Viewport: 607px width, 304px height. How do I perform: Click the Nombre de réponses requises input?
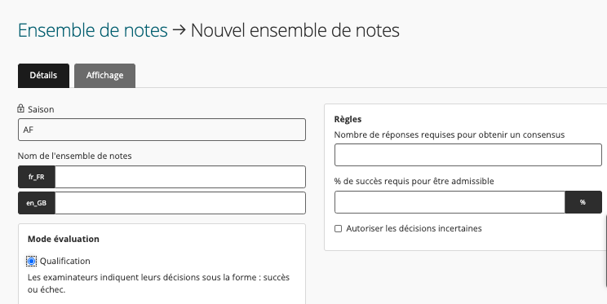click(x=468, y=155)
